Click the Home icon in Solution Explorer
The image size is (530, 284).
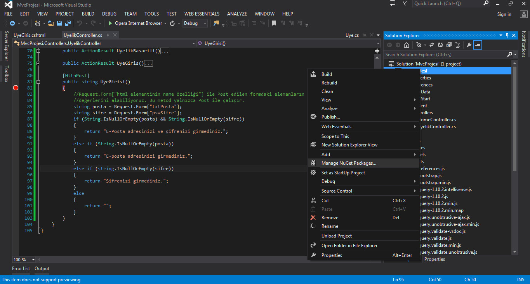point(407,45)
